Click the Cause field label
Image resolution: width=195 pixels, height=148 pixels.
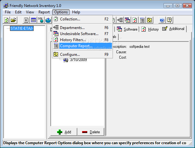click(x=121, y=52)
